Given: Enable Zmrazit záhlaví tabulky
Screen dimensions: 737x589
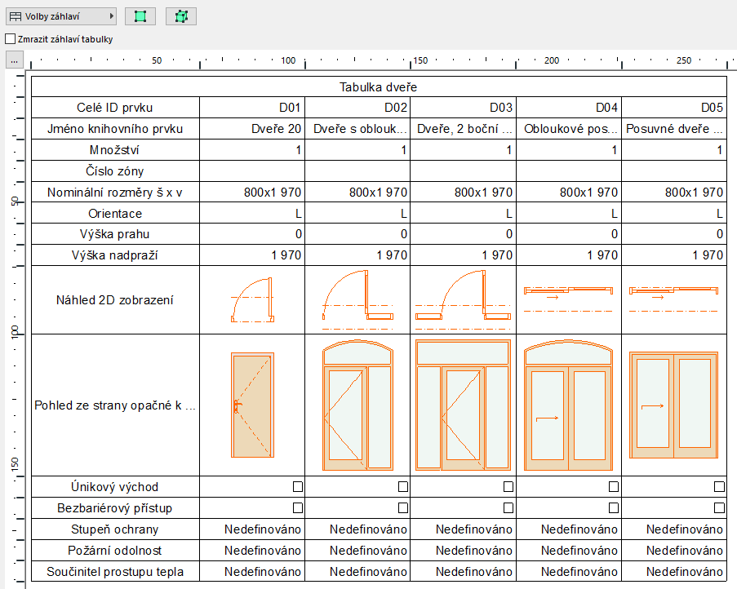Looking at the screenshot, I should 9,38.
